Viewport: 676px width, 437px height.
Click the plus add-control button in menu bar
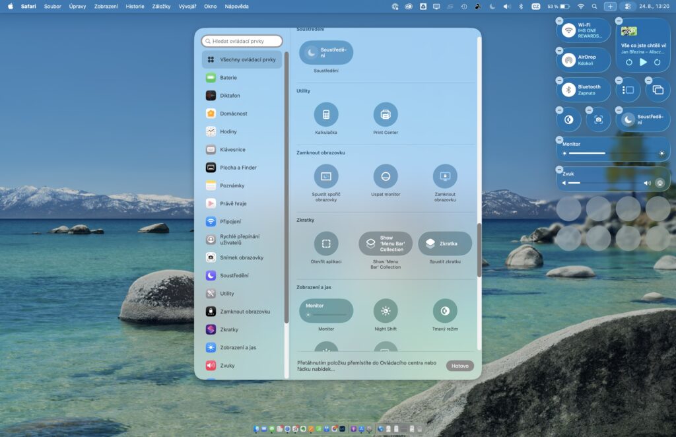610,7
